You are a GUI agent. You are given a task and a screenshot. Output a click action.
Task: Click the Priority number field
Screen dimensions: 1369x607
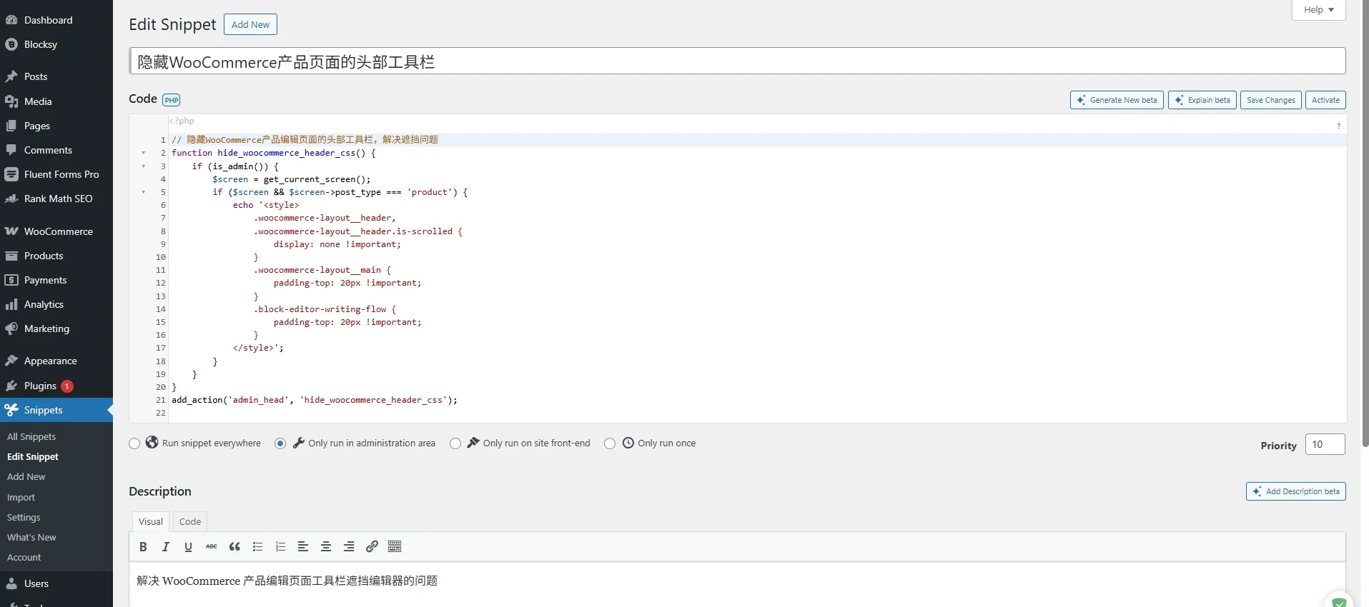click(x=1324, y=444)
